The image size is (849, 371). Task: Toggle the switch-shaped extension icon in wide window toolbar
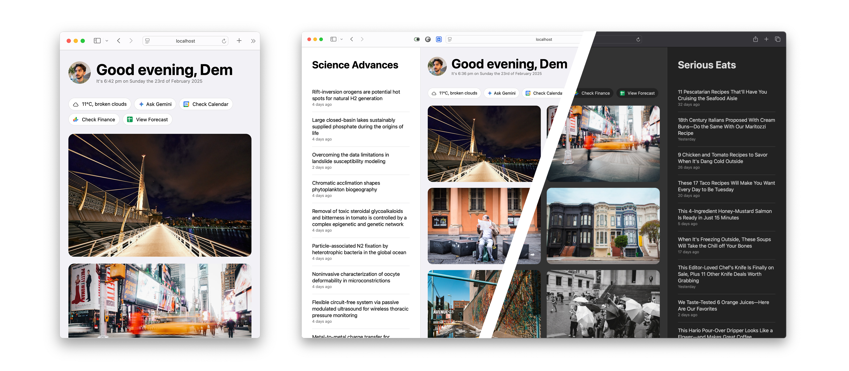pos(417,39)
